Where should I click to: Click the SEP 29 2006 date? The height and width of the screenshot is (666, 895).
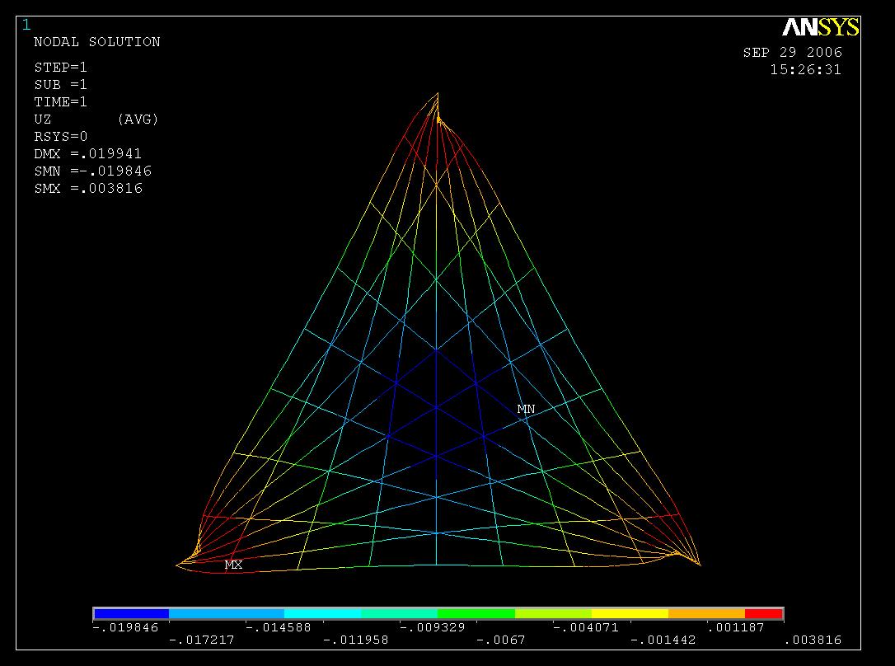tap(792, 53)
